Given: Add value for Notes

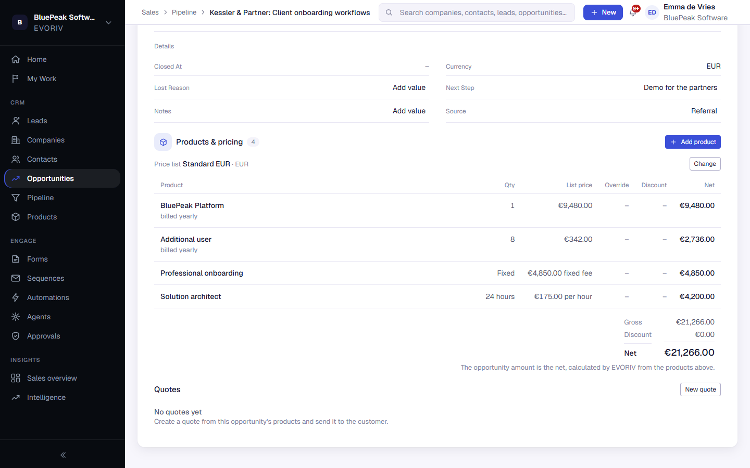Looking at the screenshot, I should 409,111.
